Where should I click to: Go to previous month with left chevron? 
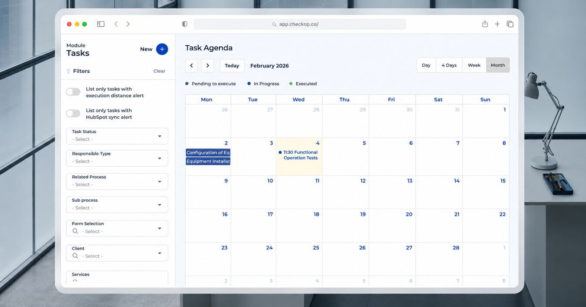(191, 66)
